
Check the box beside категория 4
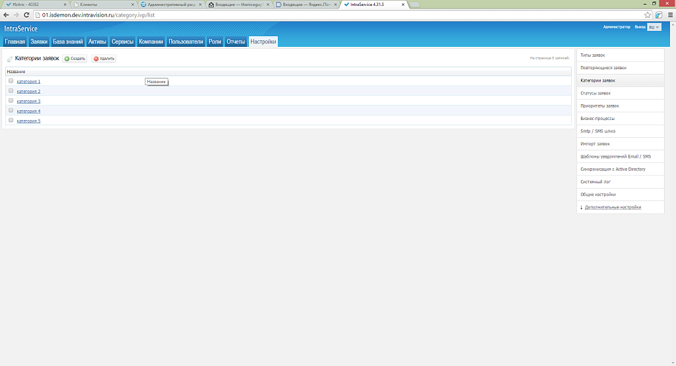coord(11,110)
